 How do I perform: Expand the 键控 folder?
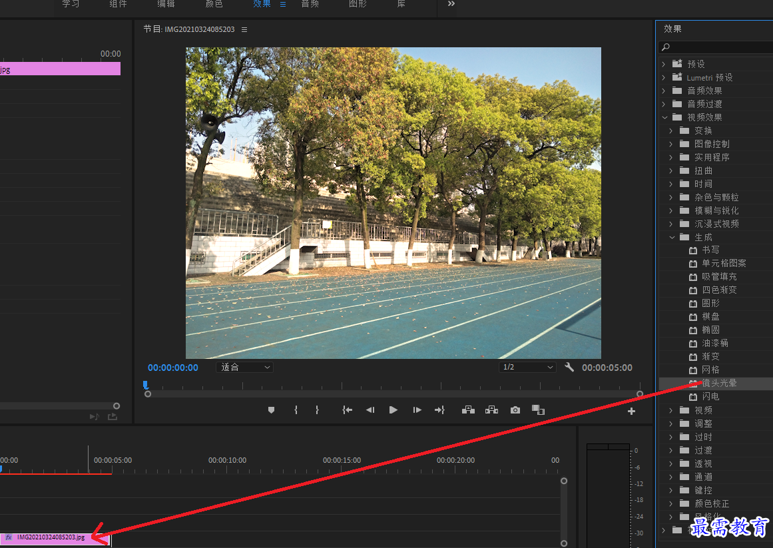(x=671, y=490)
